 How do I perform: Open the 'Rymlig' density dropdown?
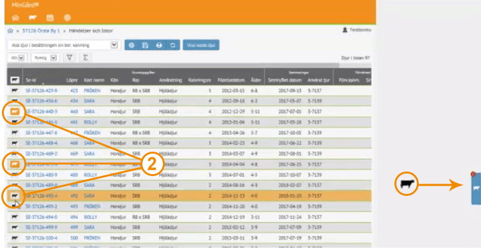[x=45, y=58]
